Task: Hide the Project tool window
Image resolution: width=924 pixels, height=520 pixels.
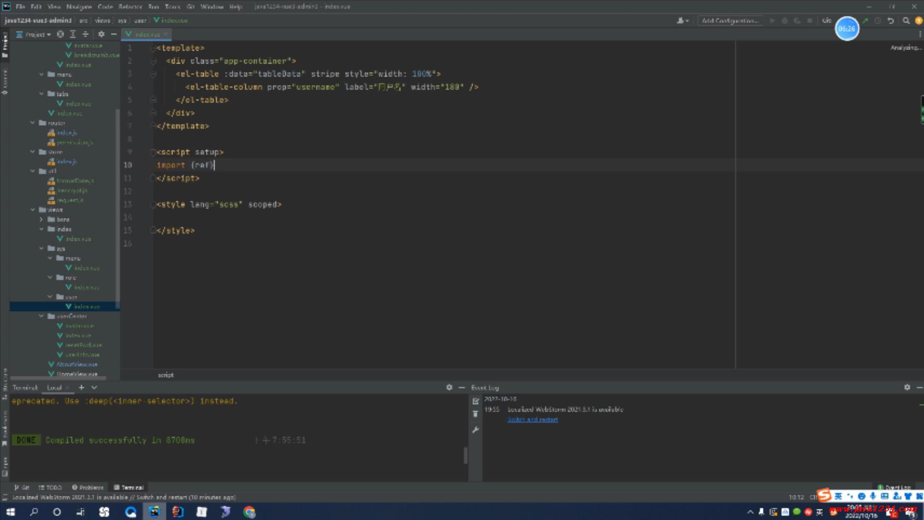Action: (x=114, y=34)
